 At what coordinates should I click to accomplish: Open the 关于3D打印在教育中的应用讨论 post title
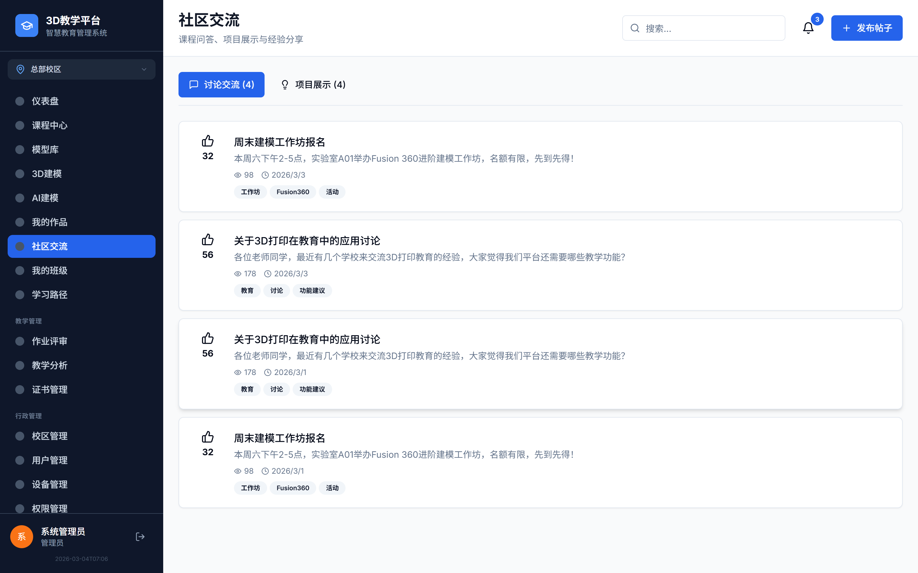coord(307,241)
